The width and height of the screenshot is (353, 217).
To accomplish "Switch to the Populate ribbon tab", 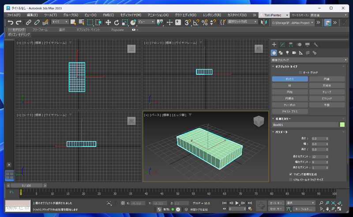I will point(117,29).
